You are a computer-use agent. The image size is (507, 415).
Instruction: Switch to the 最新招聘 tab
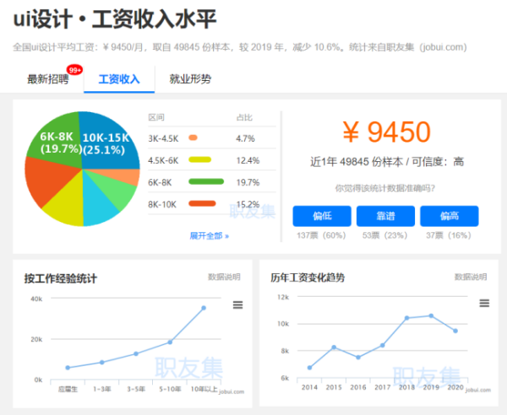pos(49,79)
